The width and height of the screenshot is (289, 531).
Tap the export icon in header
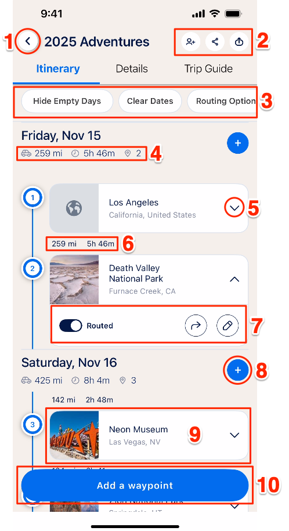point(239,42)
